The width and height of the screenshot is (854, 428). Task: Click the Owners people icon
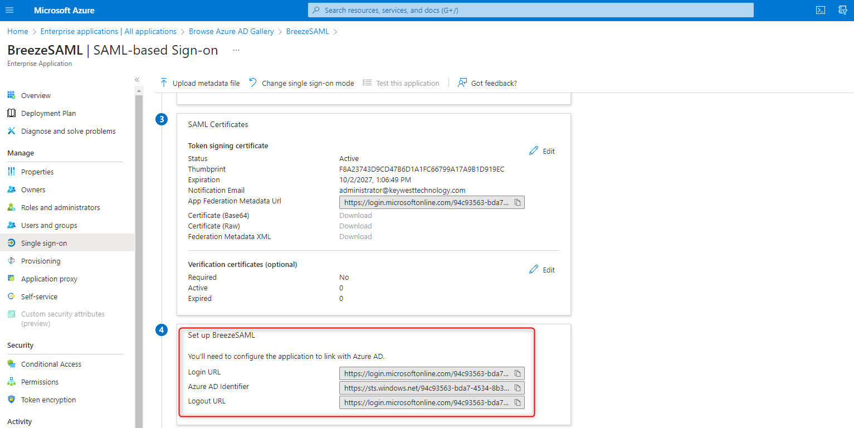tap(11, 189)
